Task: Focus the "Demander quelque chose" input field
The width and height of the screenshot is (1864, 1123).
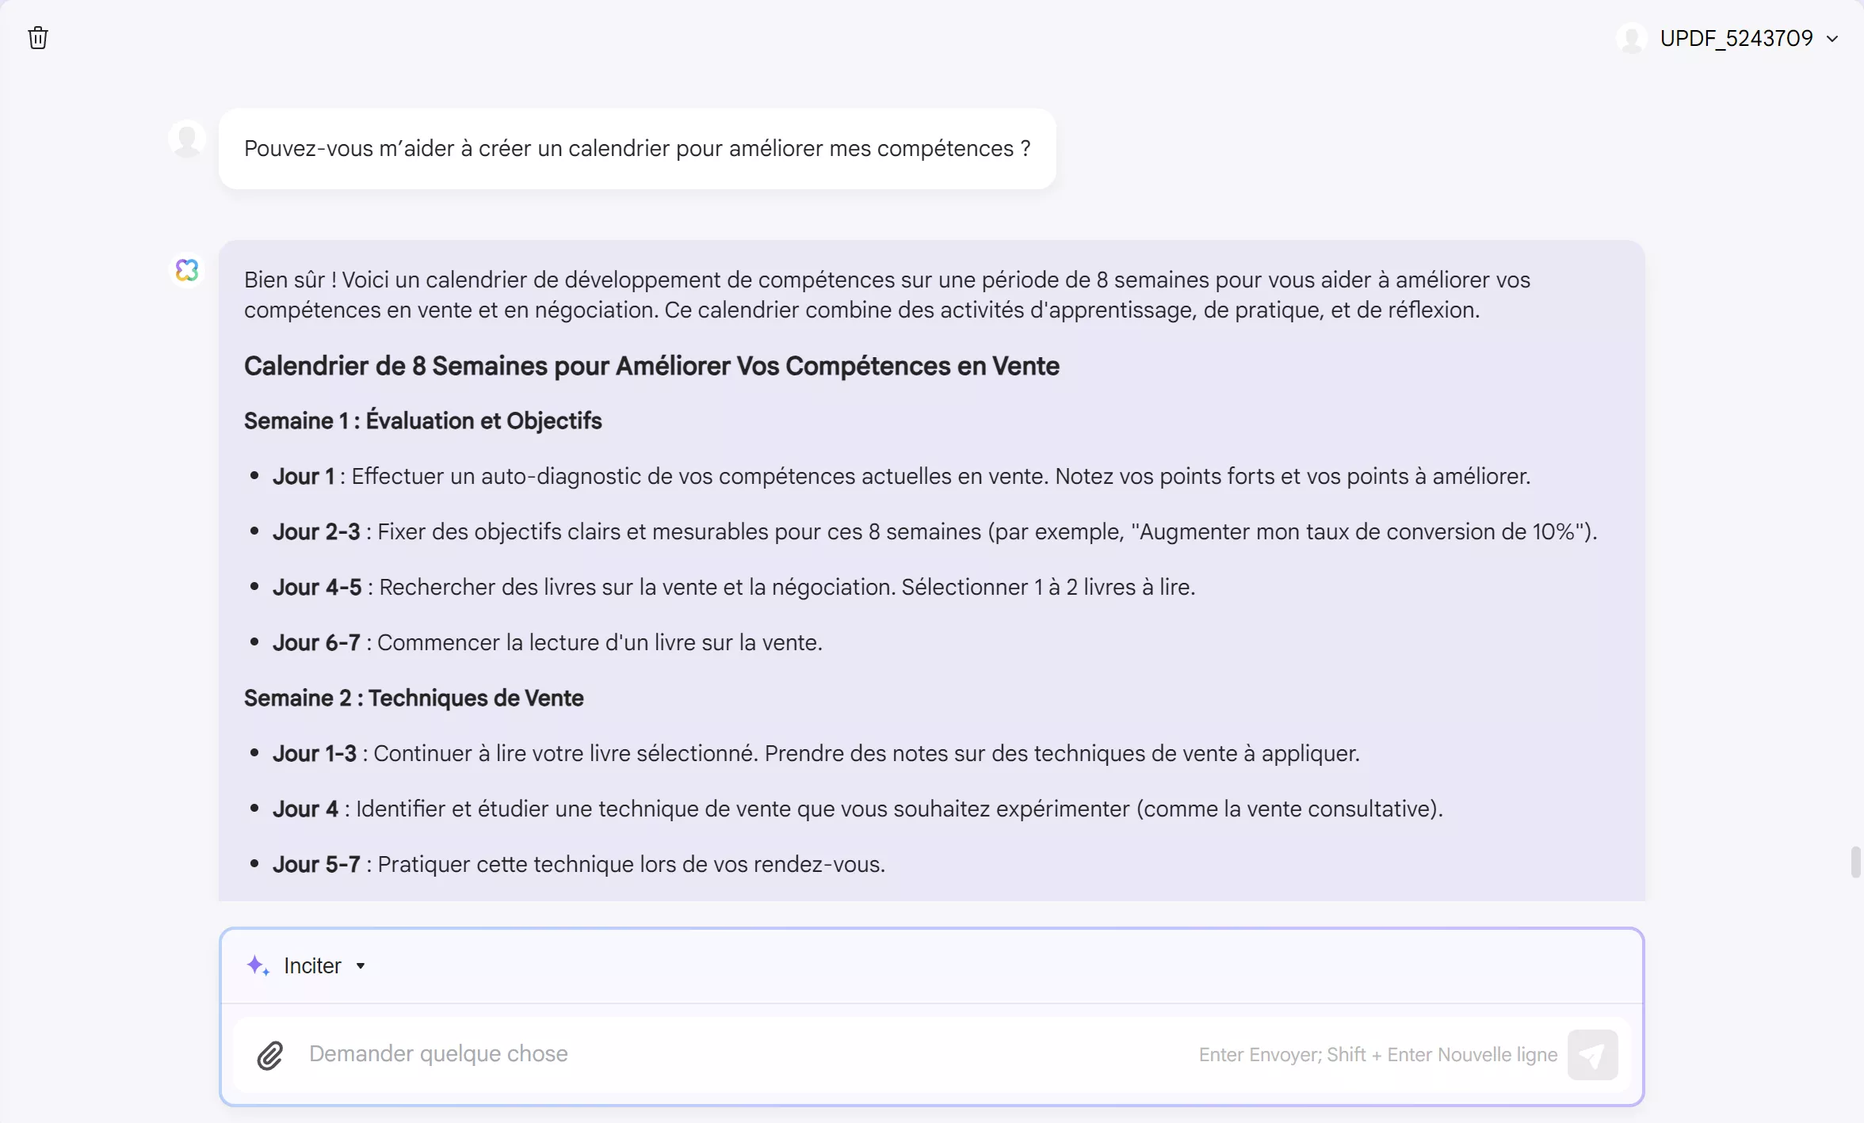Action: [713, 1054]
